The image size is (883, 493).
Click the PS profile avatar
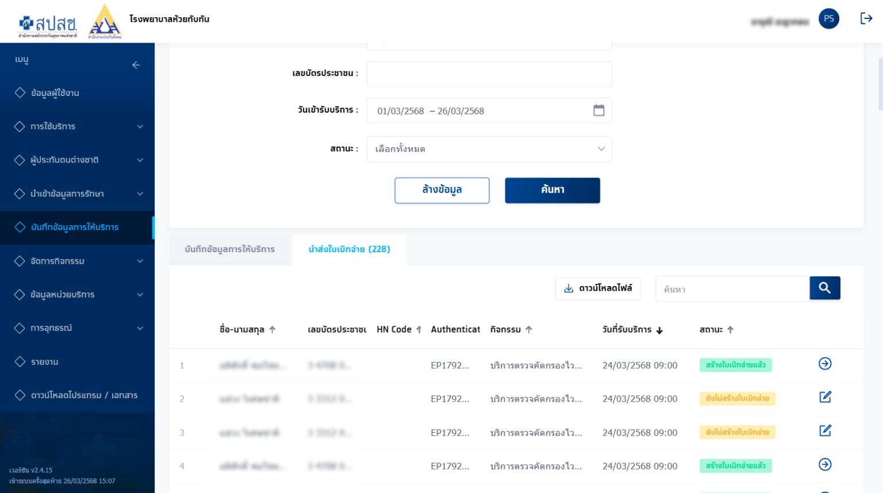[828, 18]
